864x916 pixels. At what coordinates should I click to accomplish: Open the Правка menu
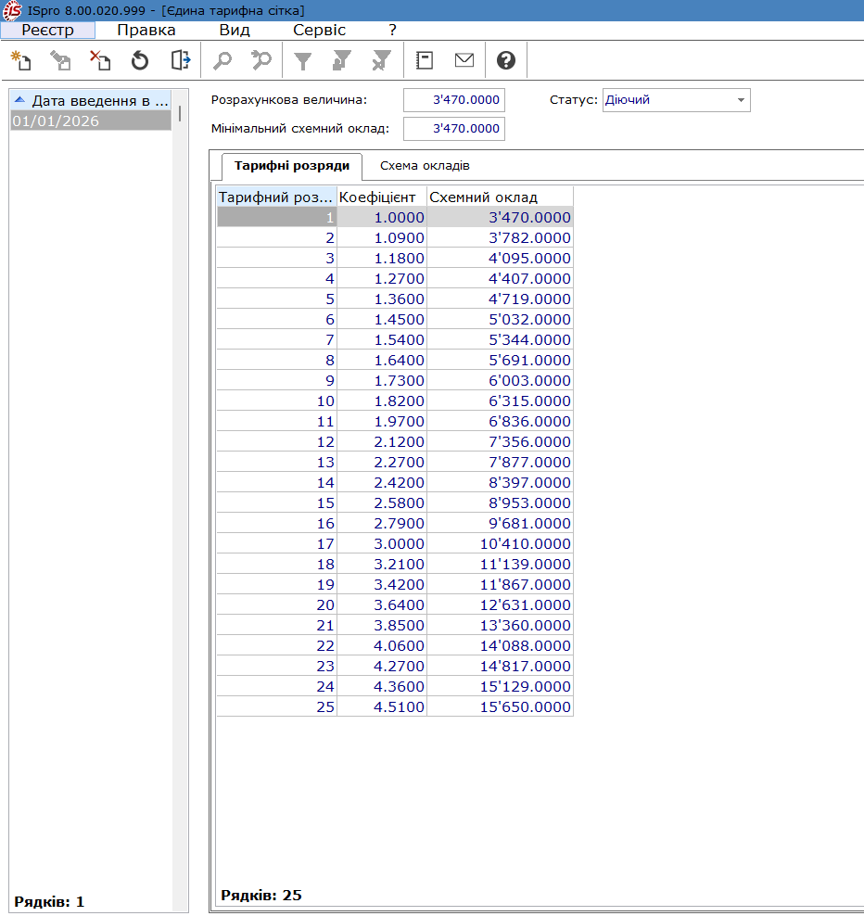point(146,30)
